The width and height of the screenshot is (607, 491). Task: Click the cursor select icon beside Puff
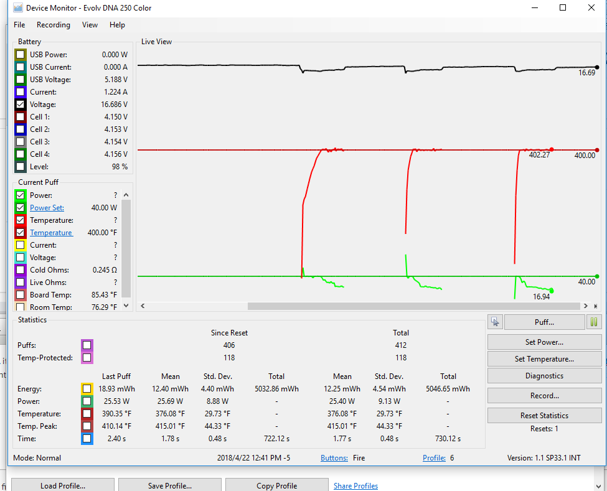point(495,322)
